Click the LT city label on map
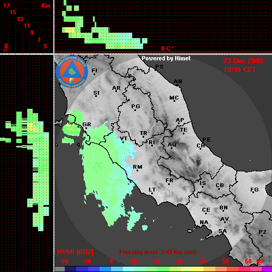 tap(152, 190)
